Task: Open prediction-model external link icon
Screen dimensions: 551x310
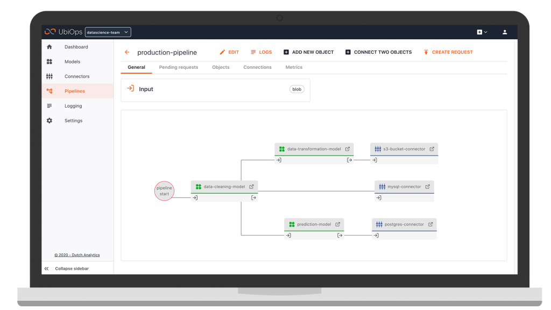Action: click(338, 224)
